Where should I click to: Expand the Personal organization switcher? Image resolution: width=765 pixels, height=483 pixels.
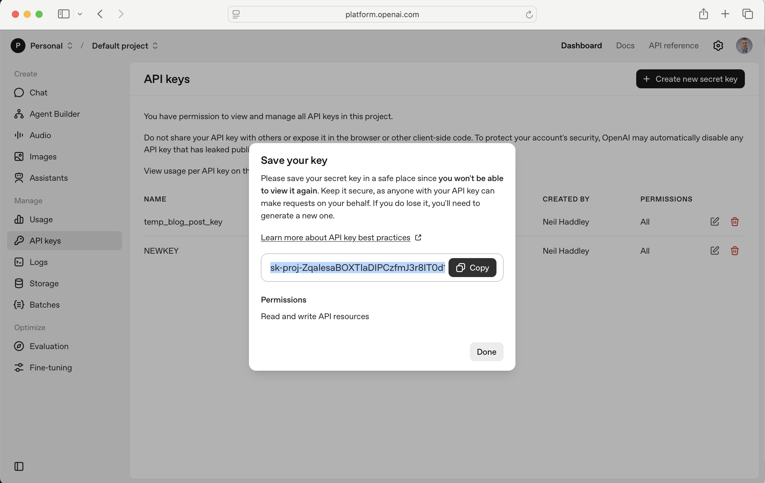point(51,45)
